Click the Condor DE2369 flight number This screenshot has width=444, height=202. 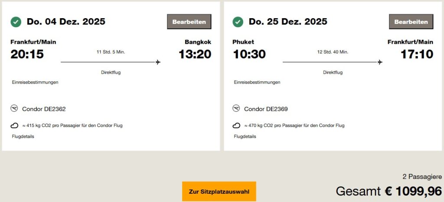pyautogui.click(x=266, y=109)
